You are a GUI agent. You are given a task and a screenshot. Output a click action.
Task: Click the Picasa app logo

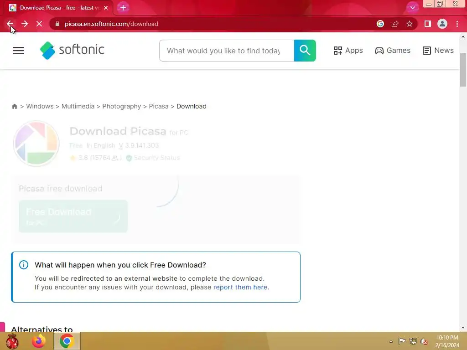coord(36,144)
